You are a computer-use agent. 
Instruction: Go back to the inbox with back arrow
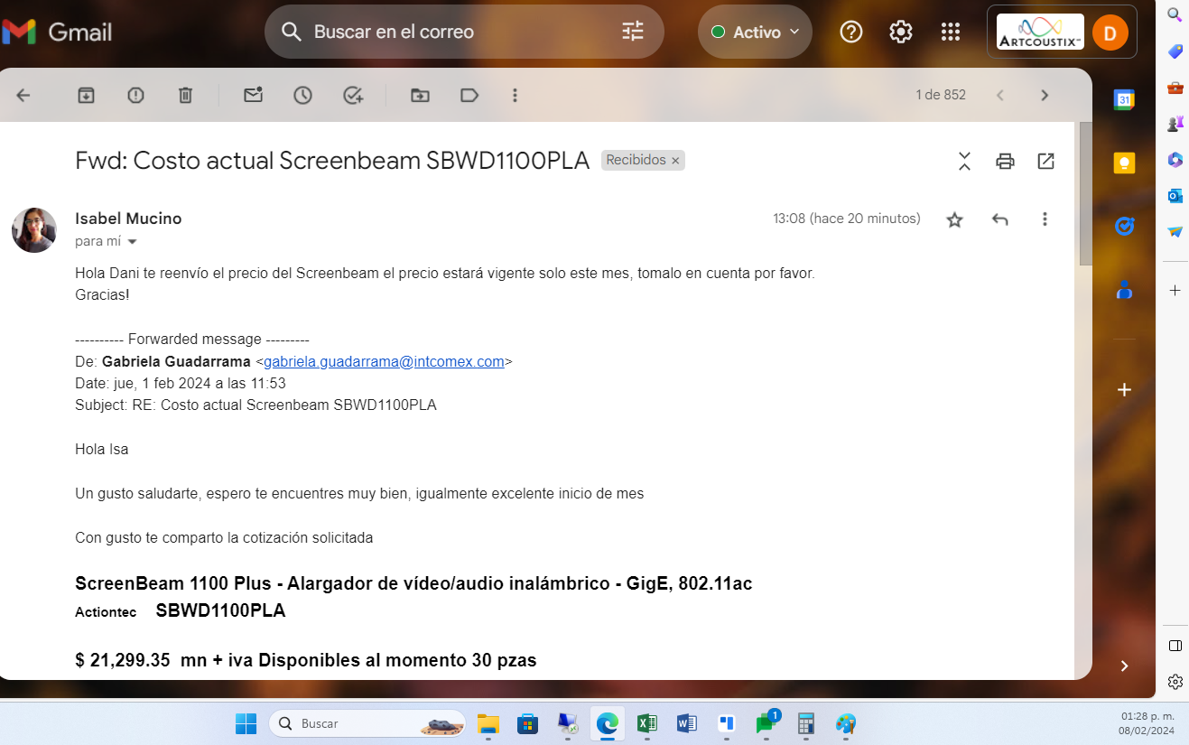(x=23, y=95)
